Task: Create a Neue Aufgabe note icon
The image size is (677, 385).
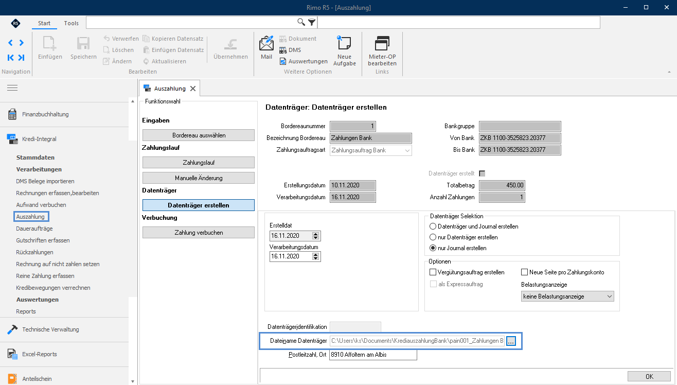Action: (344, 43)
